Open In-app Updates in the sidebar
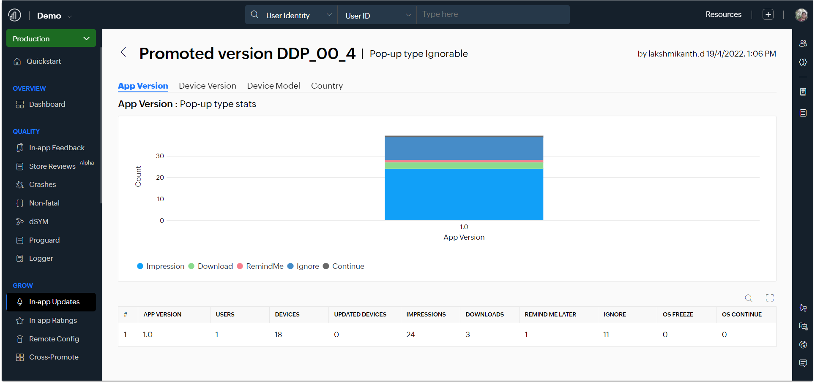The height and width of the screenshot is (384, 815). coord(52,302)
